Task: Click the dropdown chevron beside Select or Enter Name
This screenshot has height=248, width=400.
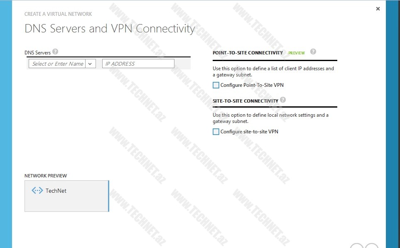Action: [x=90, y=64]
